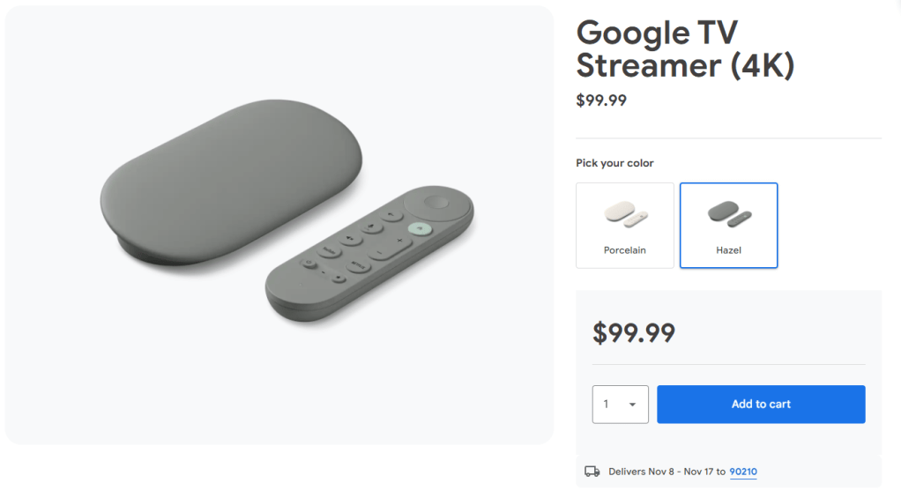The image size is (901, 498).
Task: Click the Porcelain streamer thumbnail icon
Action: tap(625, 214)
